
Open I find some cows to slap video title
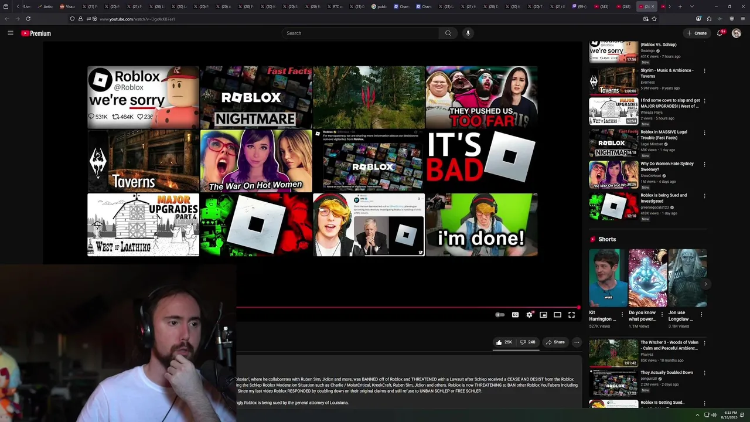pyautogui.click(x=670, y=103)
